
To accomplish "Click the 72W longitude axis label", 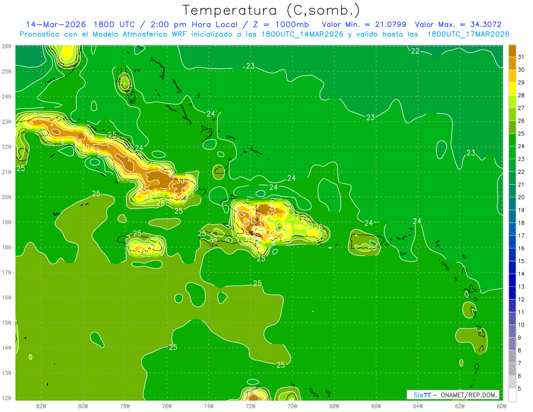I will click(x=251, y=406).
